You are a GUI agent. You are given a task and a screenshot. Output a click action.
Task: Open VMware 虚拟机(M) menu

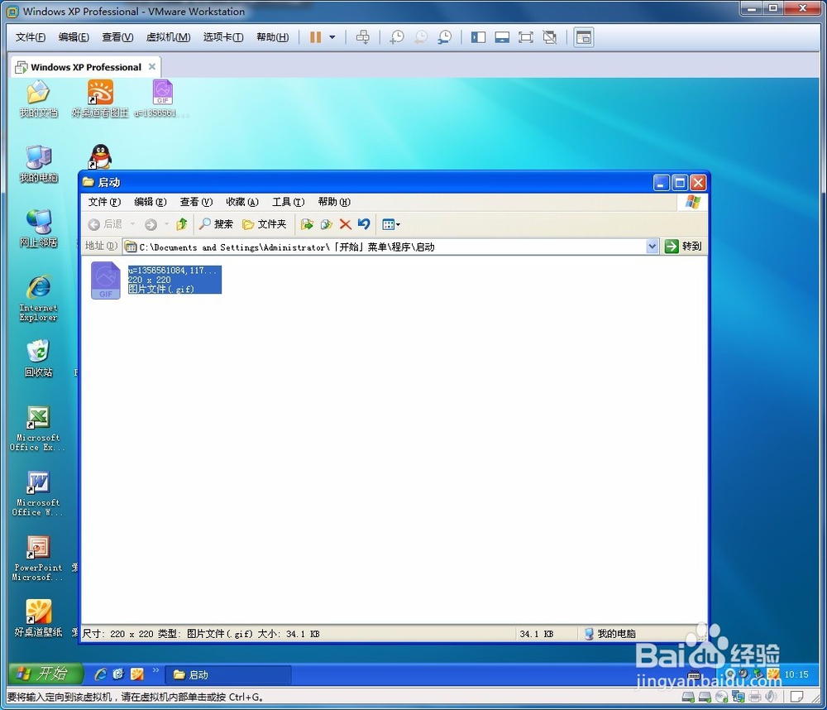click(x=168, y=37)
